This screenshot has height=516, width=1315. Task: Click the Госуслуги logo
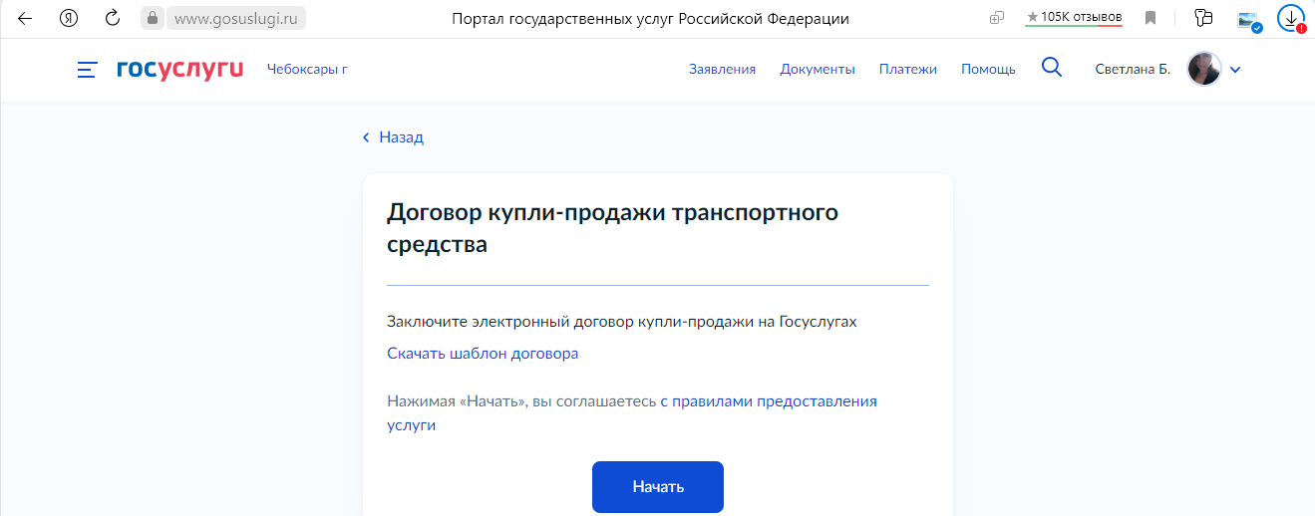(180, 70)
